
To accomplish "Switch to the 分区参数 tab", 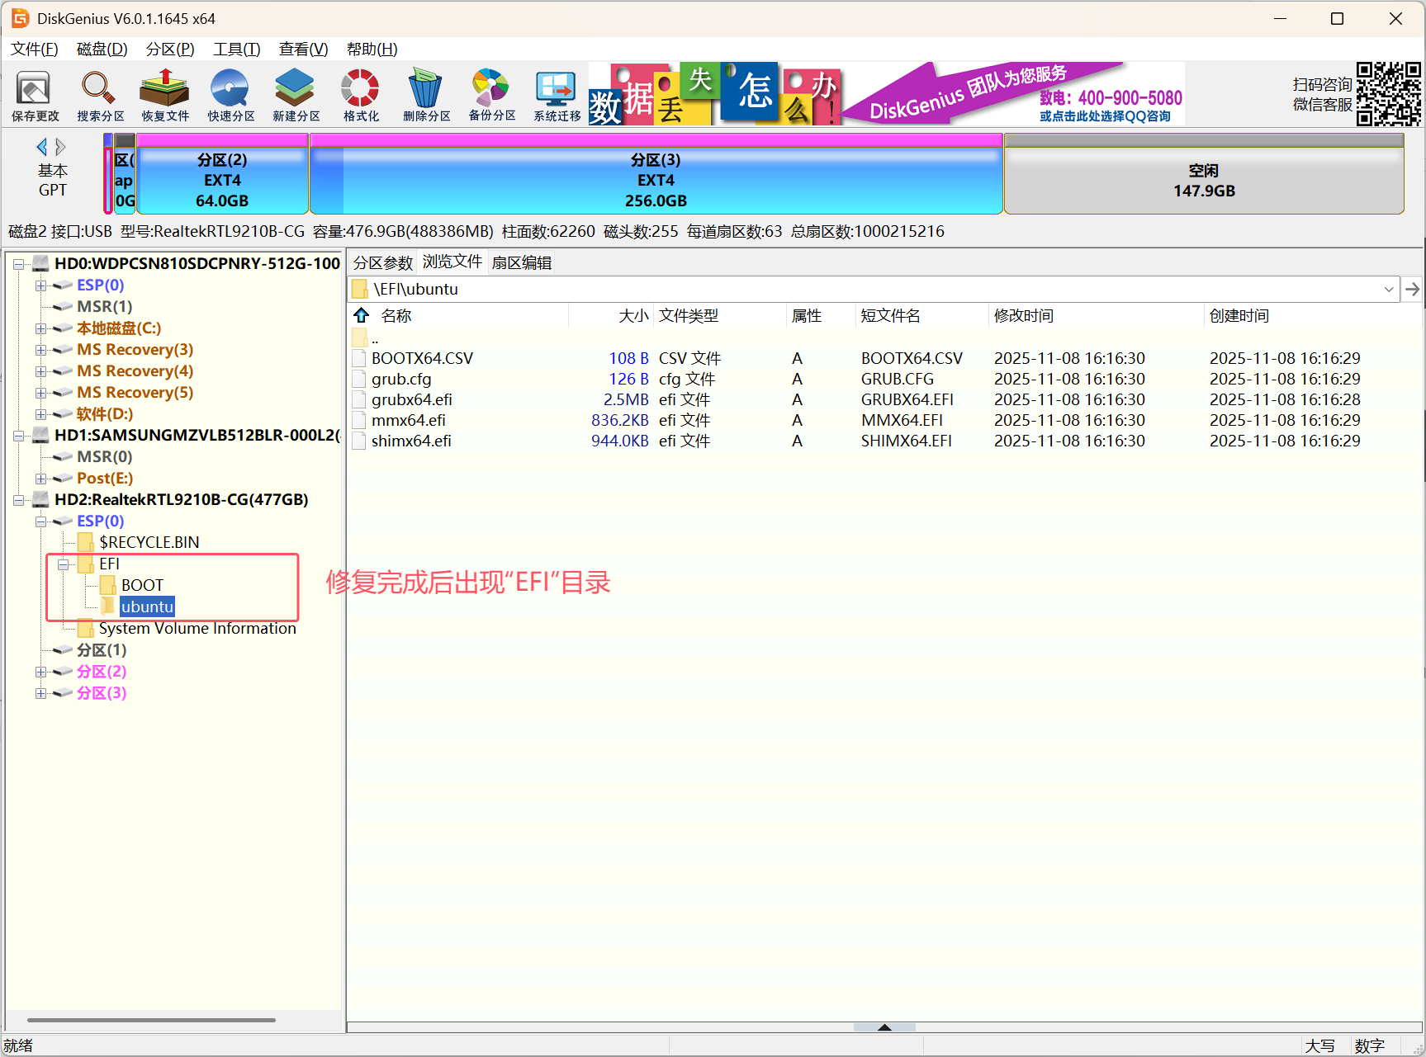I will 383,262.
